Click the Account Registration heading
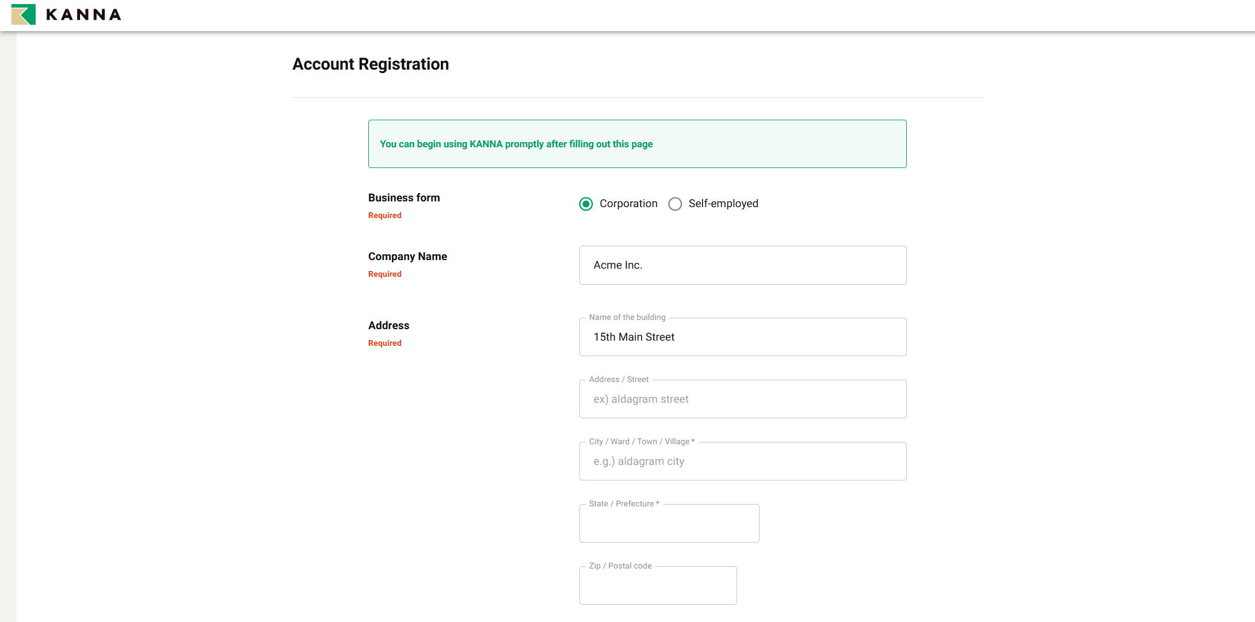The width and height of the screenshot is (1255, 622). (371, 64)
